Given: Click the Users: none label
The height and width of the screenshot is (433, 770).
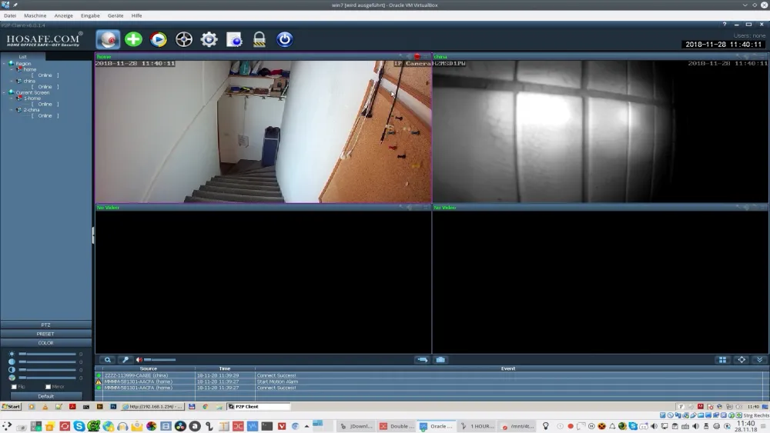Looking at the screenshot, I should click(749, 36).
